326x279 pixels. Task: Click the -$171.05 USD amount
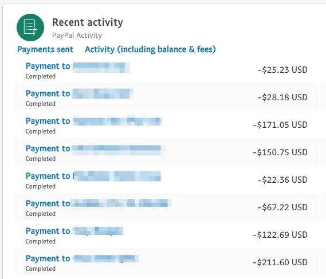pos(280,125)
